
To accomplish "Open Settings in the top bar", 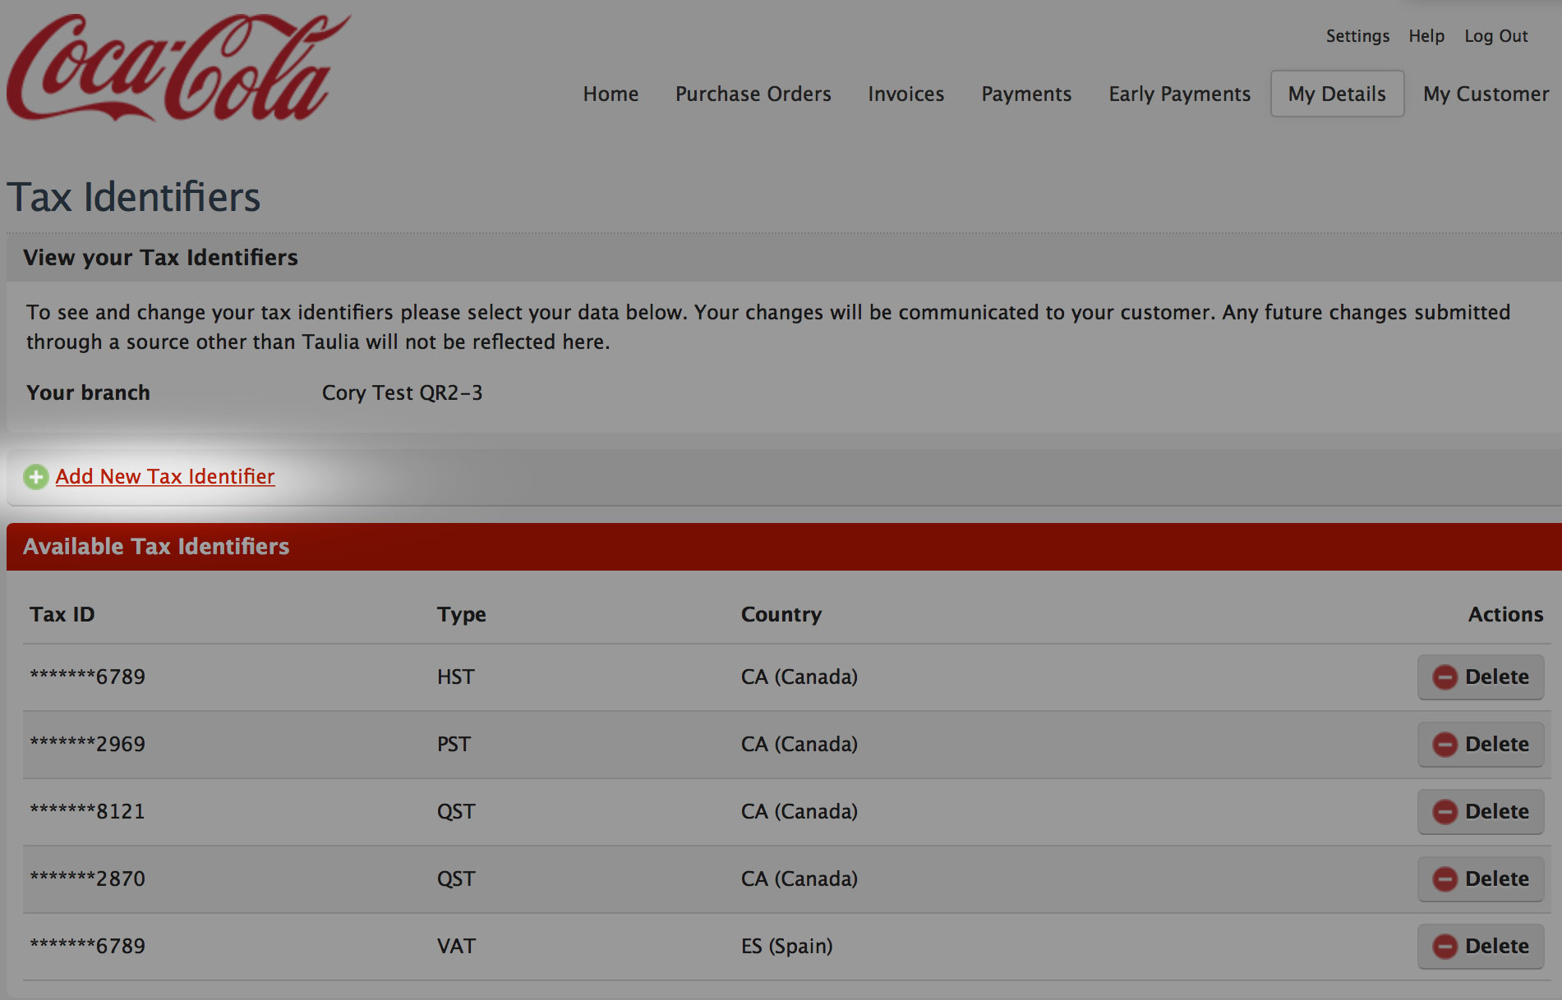I will (x=1357, y=36).
